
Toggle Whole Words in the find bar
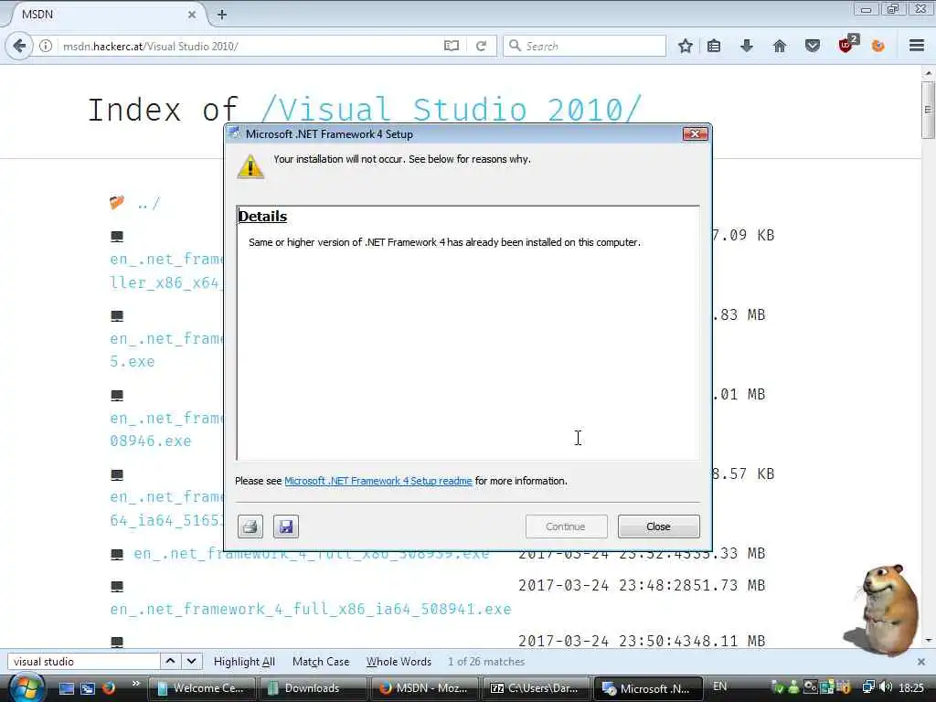coord(399,662)
